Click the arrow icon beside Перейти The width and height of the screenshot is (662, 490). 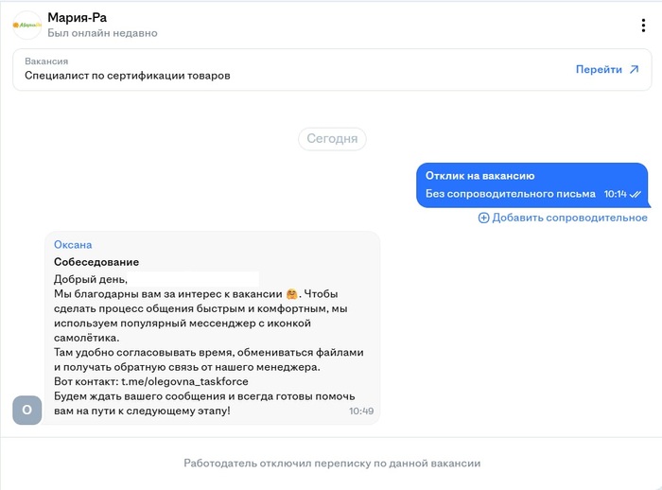[634, 69]
